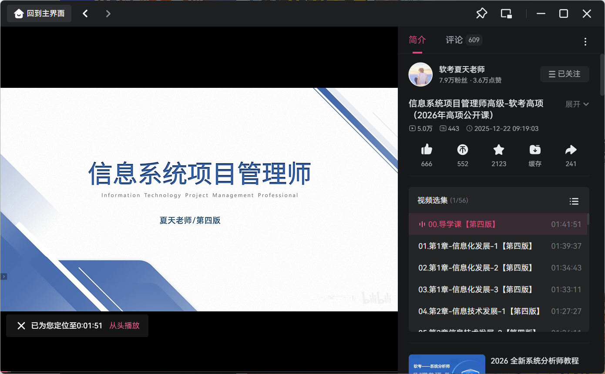Play episode 00.导学课【第四版】

[498, 224]
